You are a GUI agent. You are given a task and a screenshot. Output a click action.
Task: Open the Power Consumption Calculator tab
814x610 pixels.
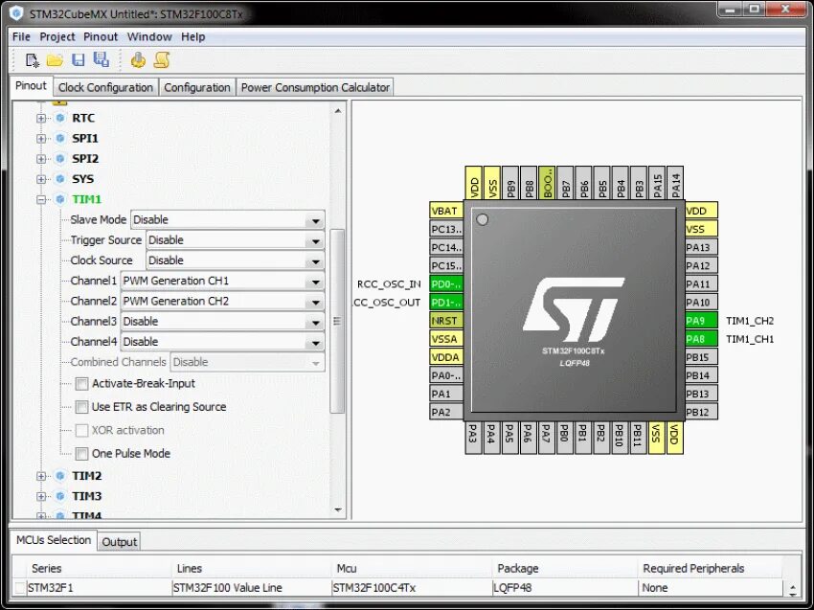(x=315, y=87)
